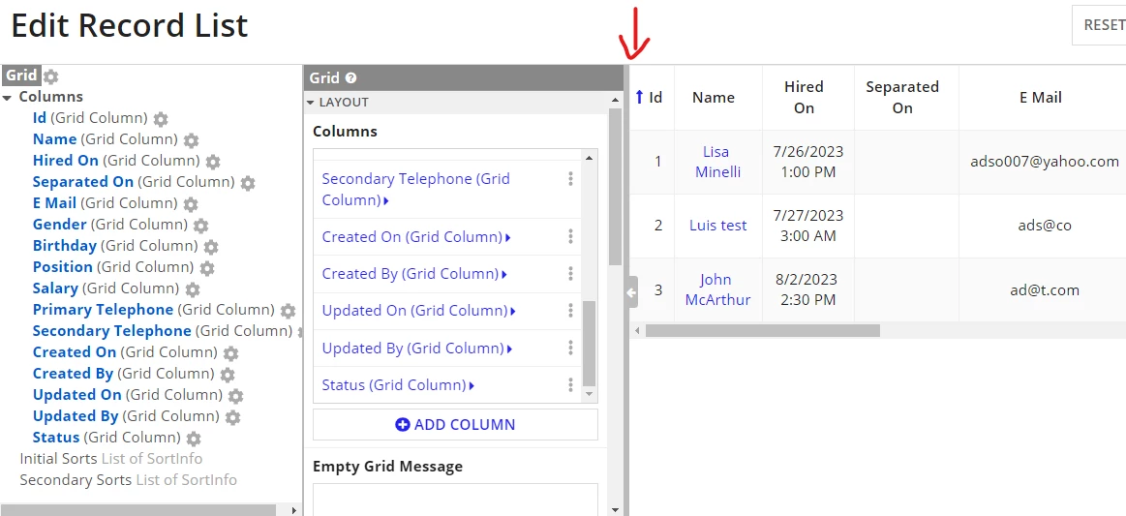Open gear settings for Separated On column
The image size is (1126, 516).
click(248, 183)
